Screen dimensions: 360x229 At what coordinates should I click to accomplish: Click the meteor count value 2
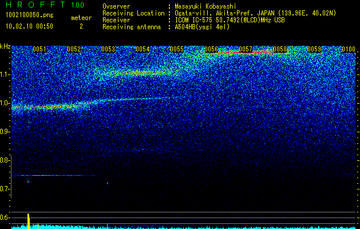(81, 26)
